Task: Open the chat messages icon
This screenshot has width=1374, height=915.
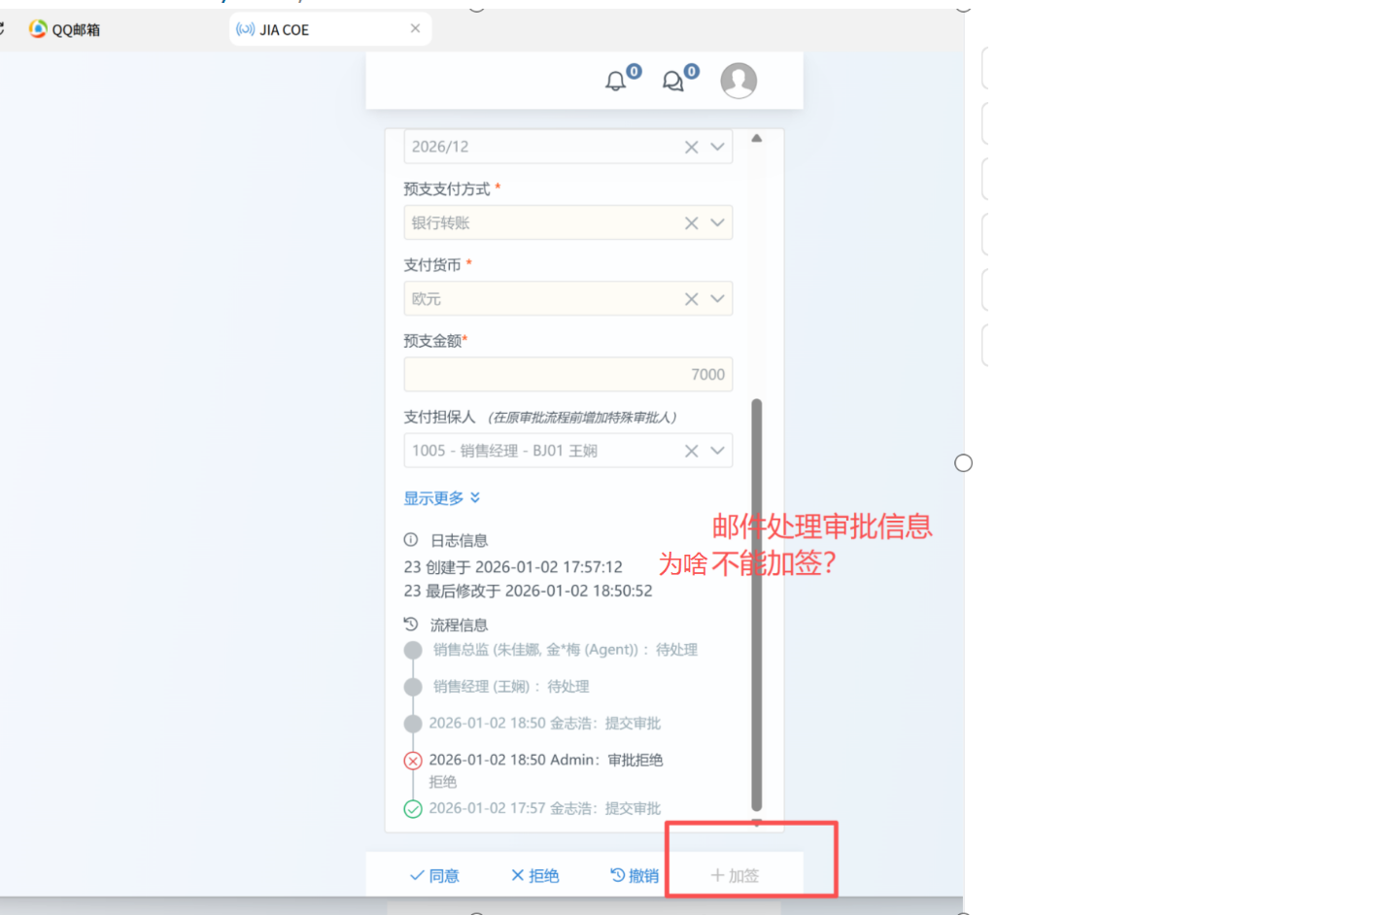Action: 673,81
